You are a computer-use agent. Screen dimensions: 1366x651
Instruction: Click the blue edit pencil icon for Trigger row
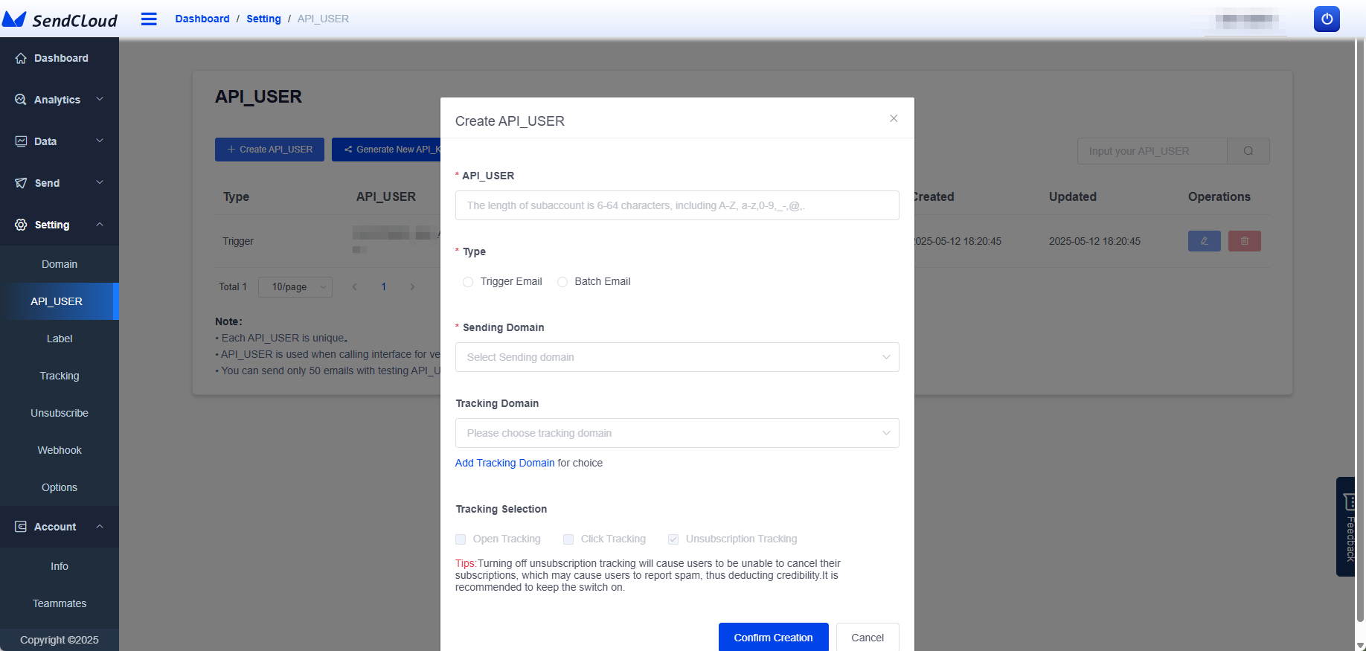(1205, 241)
